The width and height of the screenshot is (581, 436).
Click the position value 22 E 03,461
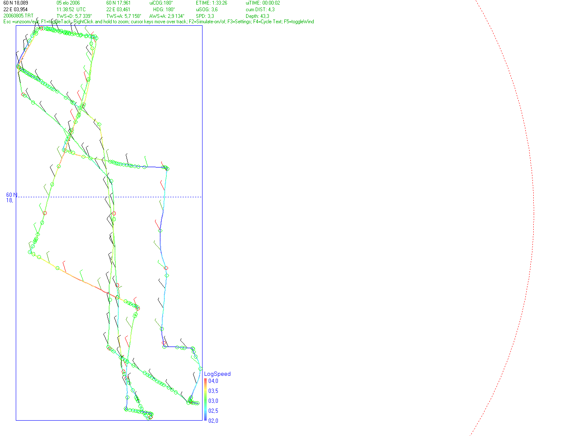click(x=118, y=10)
